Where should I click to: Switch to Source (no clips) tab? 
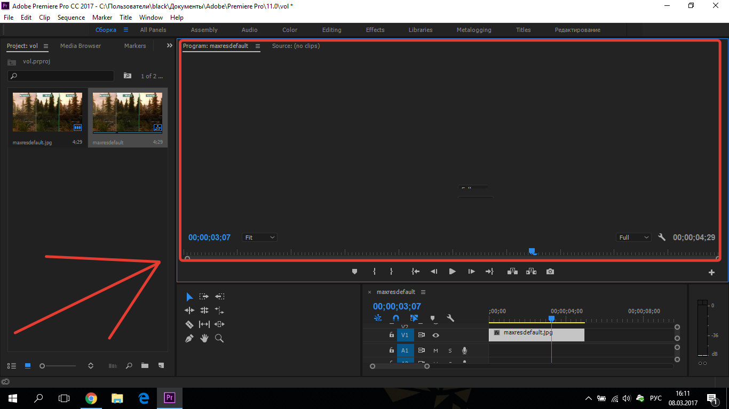296,46
